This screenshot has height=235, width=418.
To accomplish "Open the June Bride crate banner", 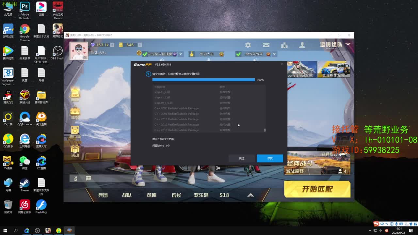I will [x=302, y=70].
